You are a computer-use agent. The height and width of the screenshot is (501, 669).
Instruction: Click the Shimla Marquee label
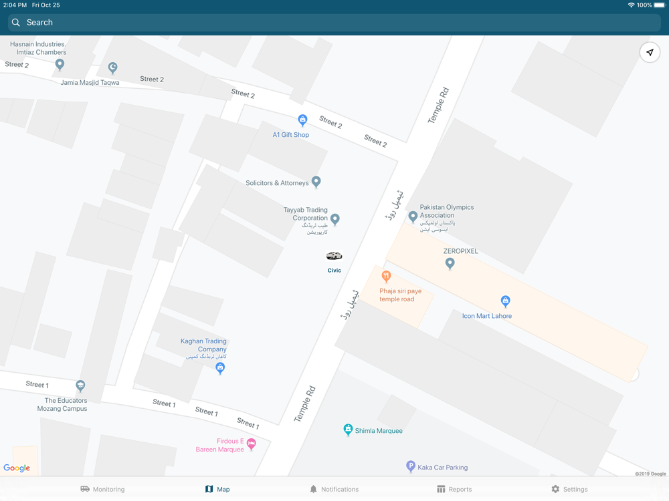(379, 431)
